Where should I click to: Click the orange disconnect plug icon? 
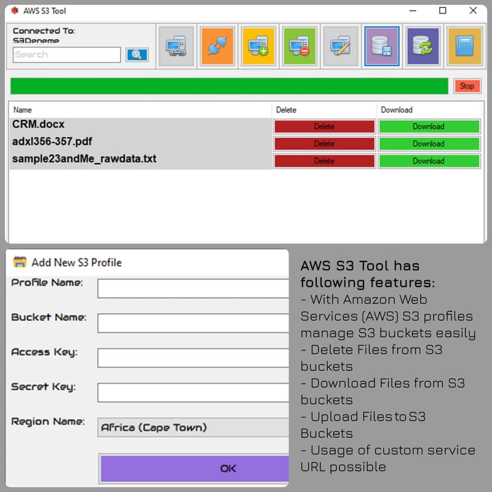pos(218,47)
